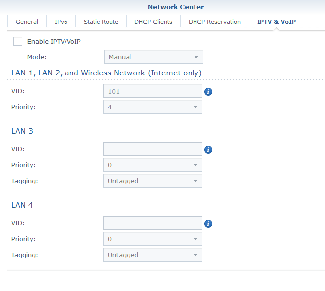Open the Mode dropdown set to Manual
325x291 pixels.
(153, 57)
